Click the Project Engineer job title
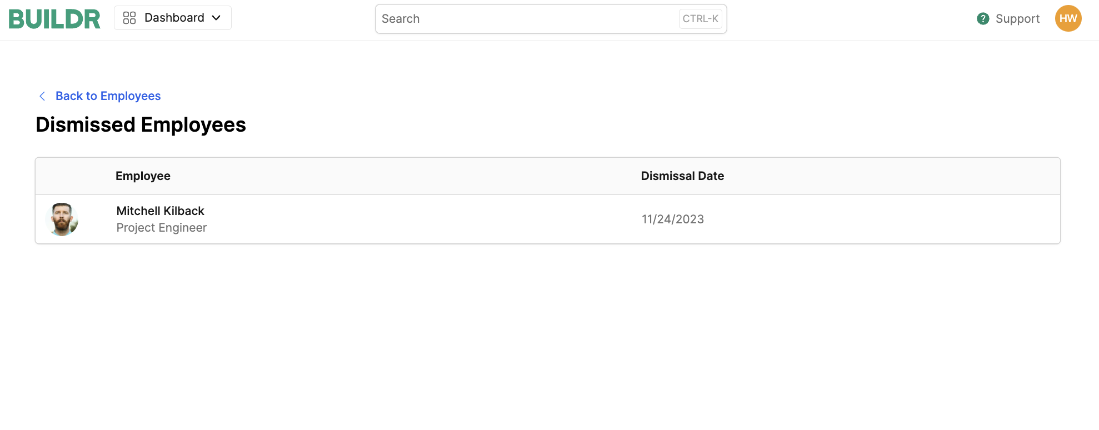 161,228
